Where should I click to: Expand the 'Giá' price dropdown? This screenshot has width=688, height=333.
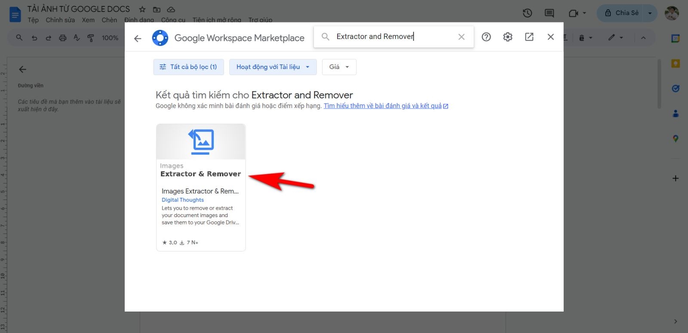pyautogui.click(x=339, y=67)
